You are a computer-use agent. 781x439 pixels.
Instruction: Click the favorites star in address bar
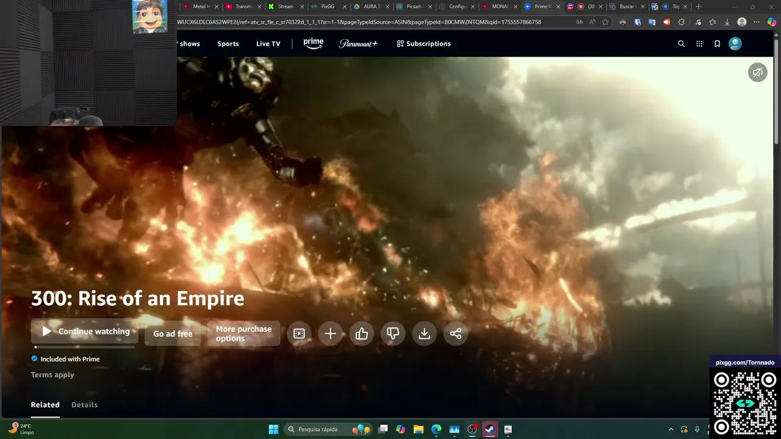605,22
